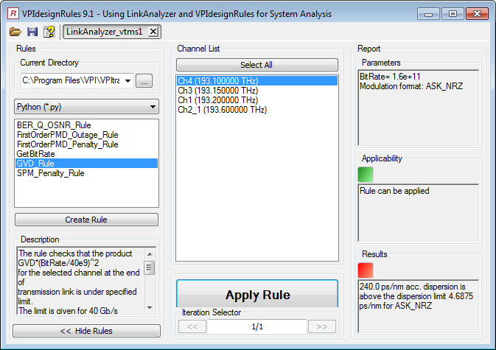
Task: Click Select All channels button
Action: [257, 65]
